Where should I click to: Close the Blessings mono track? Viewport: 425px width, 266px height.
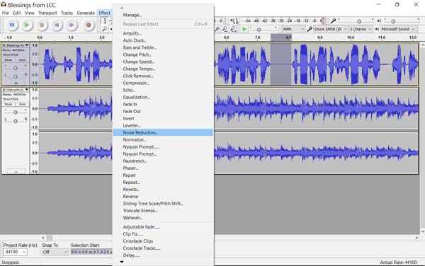coord(4,45)
